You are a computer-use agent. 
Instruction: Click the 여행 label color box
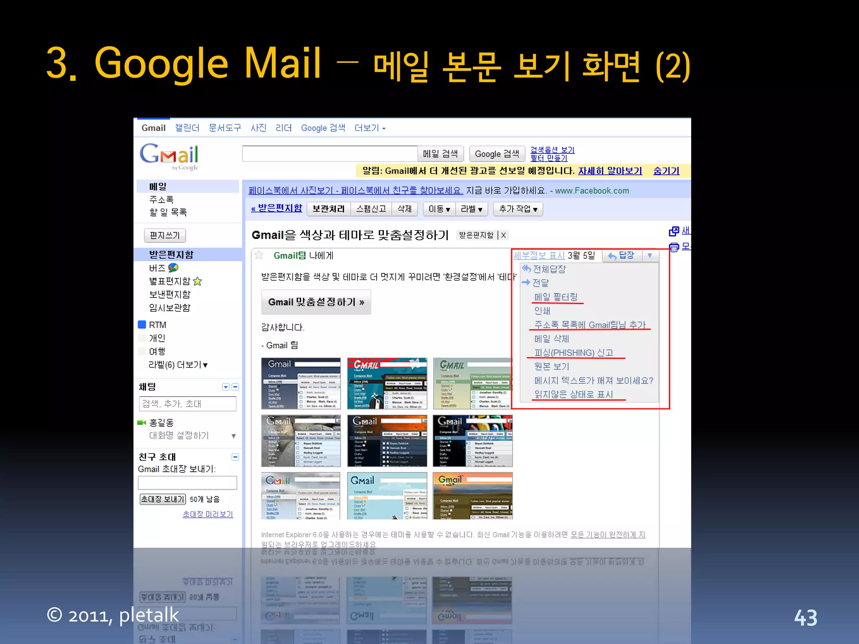pyautogui.click(x=142, y=351)
